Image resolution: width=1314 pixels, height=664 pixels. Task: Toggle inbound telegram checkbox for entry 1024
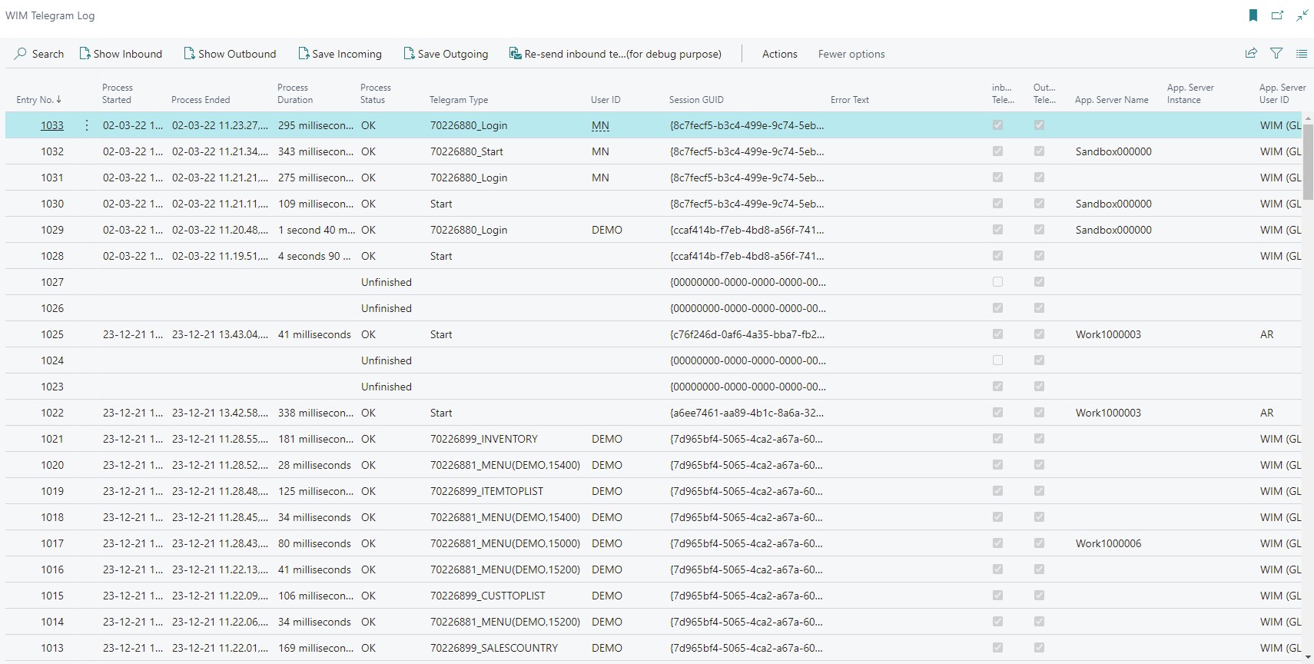click(997, 360)
